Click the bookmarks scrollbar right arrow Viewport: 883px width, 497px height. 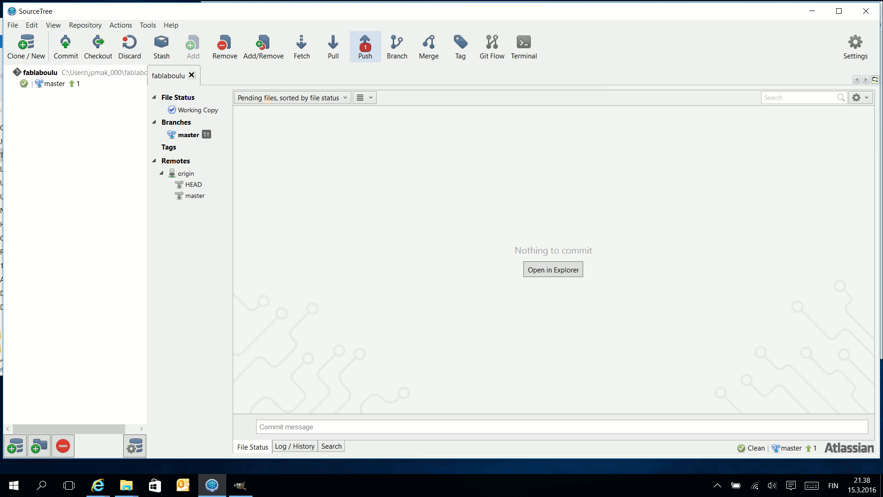pos(142,428)
